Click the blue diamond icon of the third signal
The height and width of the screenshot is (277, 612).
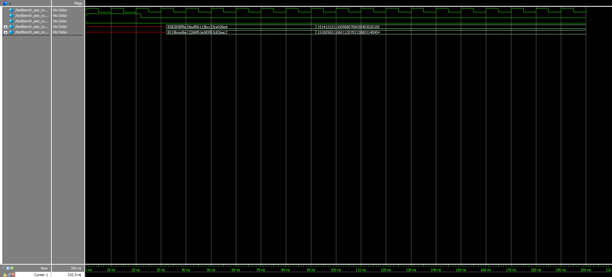pos(11,21)
